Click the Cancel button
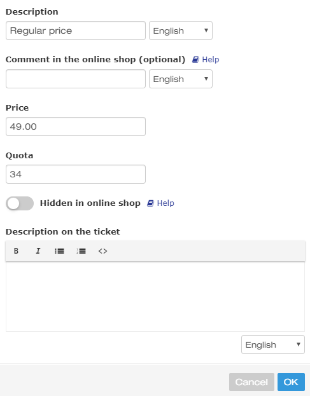This screenshot has height=396, width=310. point(251,382)
